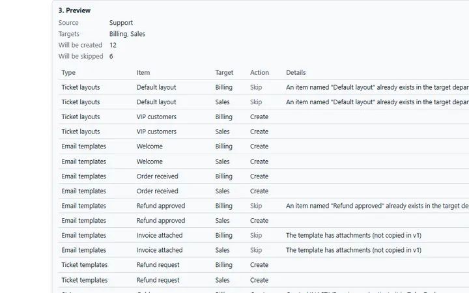Click "Create" for Order received Sales row

[x=259, y=191]
